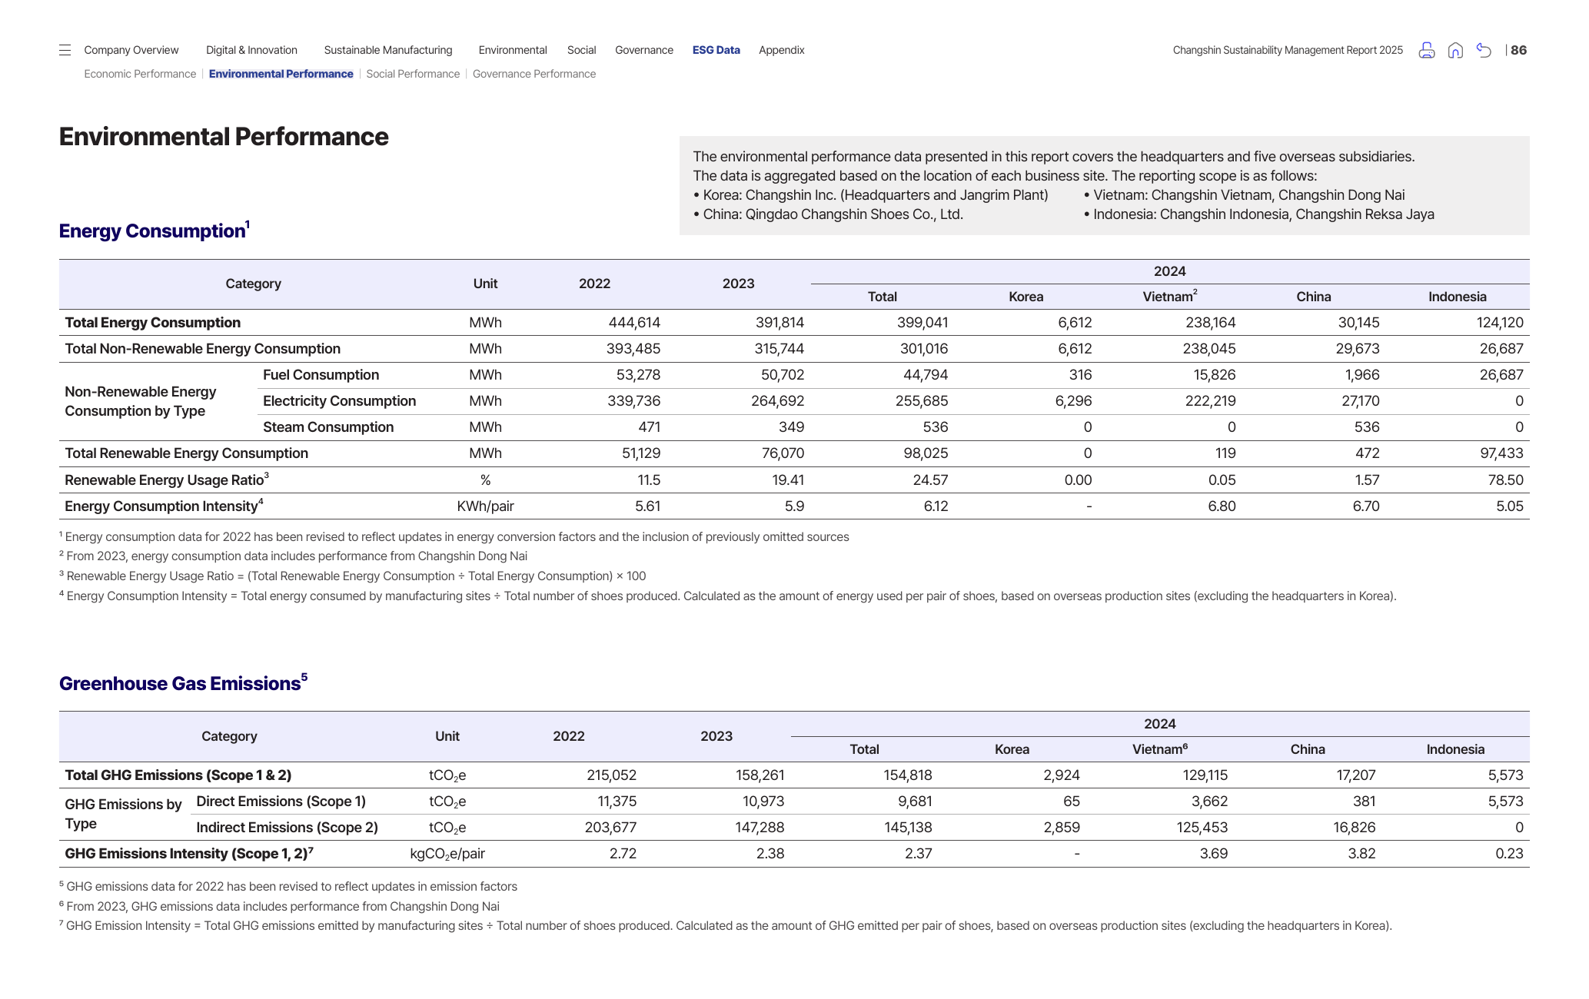This screenshot has height=999, width=1589.
Task: Open the hamburger menu icon
Action: 65,50
